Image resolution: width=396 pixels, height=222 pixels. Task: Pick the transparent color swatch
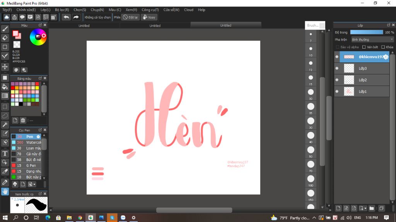point(17,45)
